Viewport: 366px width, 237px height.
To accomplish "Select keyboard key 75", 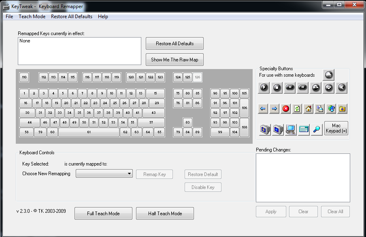I will tap(178, 93).
